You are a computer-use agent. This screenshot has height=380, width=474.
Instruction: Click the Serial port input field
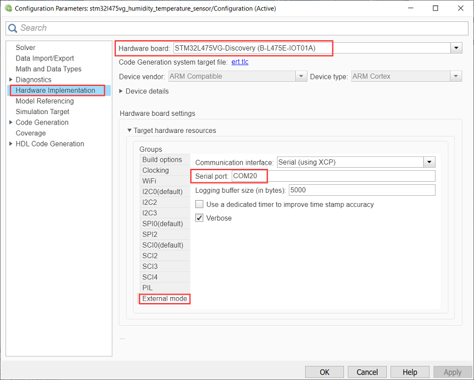tap(333, 176)
